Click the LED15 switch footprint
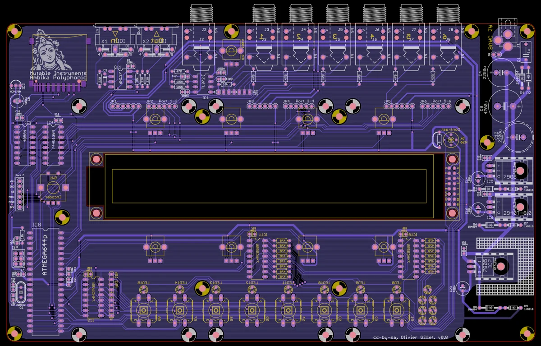The width and height of the screenshot is (541, 346). pyautogui.click(x=143, y=309)
